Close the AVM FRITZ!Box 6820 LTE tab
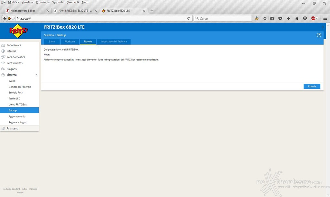Screen dimensions: 330x197 tap(96, 11)
